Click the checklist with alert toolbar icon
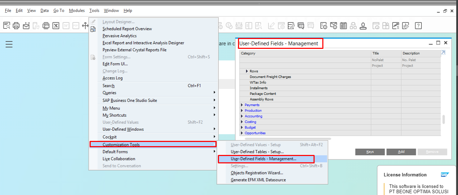 pyautogui.click(x=324, y=26)
